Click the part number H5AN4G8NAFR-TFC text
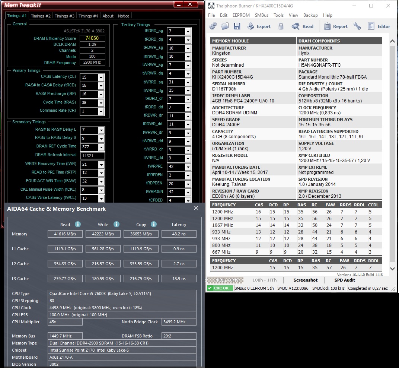Screen dimensions: 399x368 pos(320,65)
